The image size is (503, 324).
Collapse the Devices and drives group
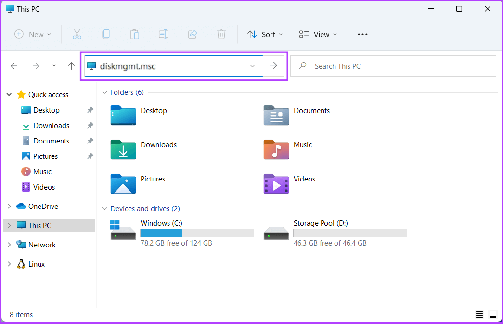coord(104,209)
